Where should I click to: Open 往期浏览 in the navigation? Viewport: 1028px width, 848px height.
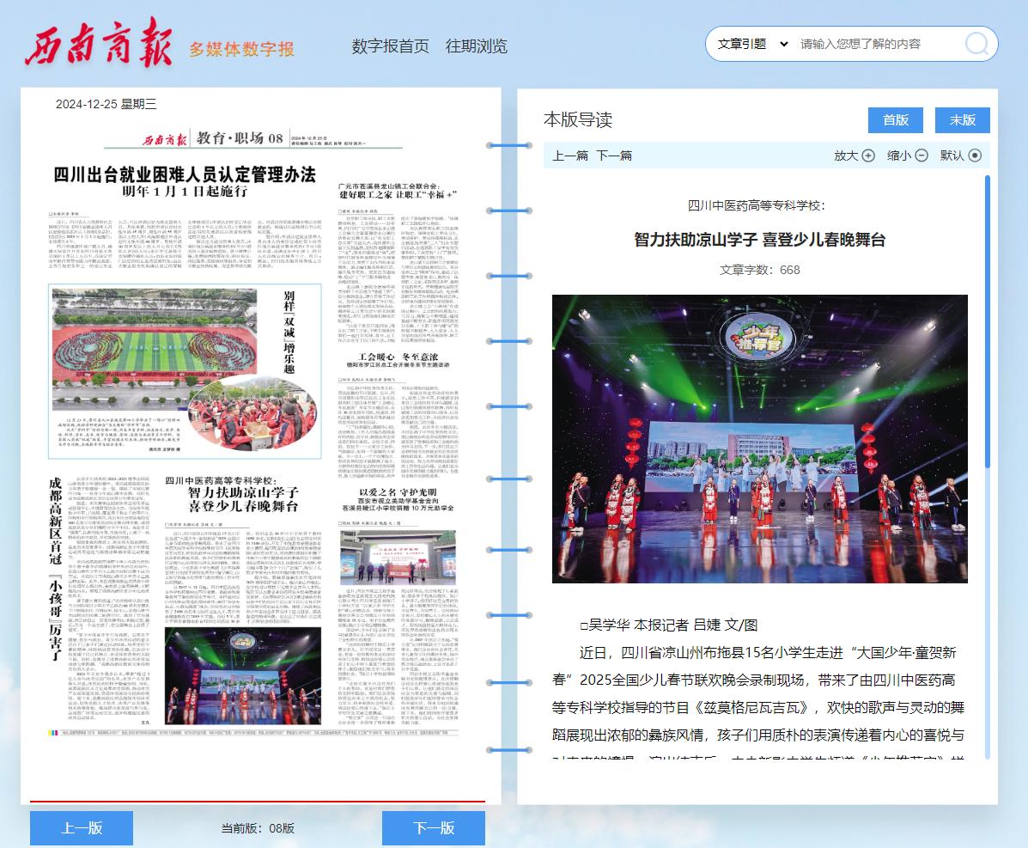pos(476,46)
